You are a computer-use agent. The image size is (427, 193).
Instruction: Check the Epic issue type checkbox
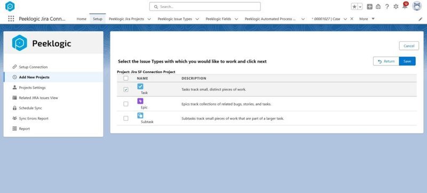click(x=126, y=104)
